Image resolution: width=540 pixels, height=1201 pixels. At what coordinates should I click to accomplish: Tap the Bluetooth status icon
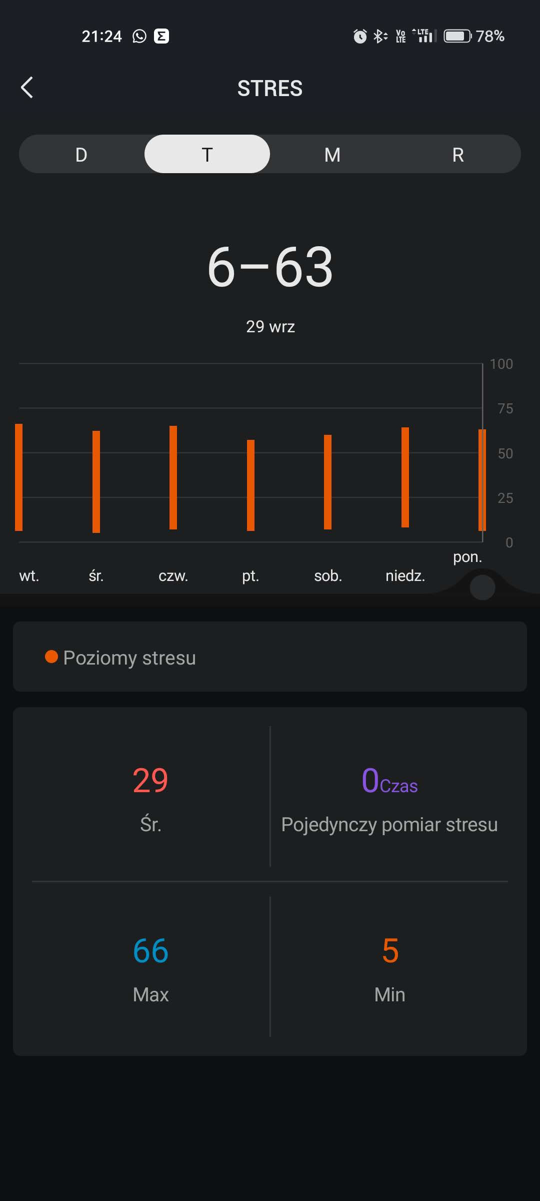[380, 36]
